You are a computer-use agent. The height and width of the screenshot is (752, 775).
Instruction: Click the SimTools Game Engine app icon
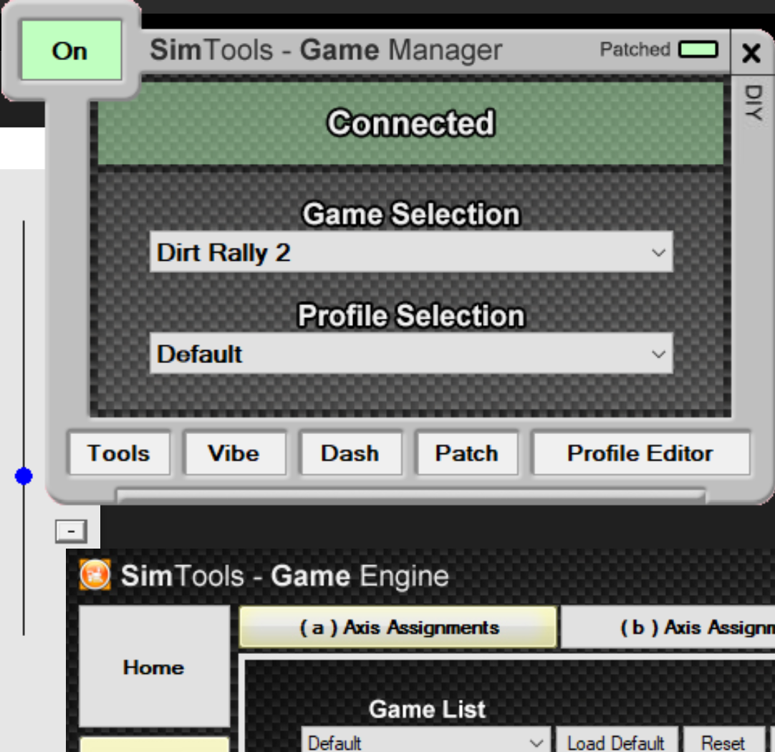(95, 575)
